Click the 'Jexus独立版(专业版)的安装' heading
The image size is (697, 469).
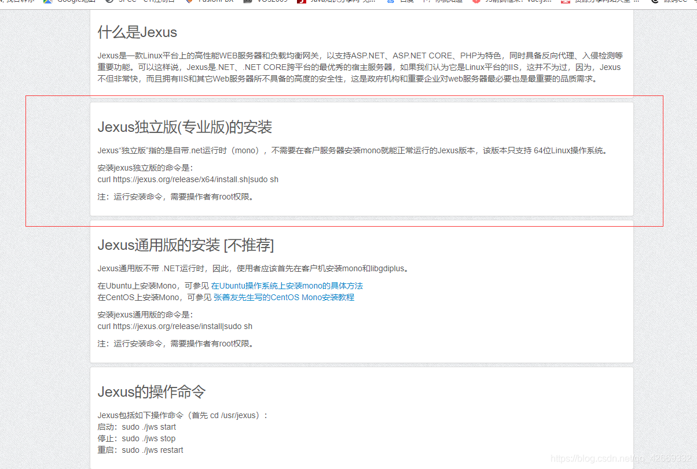[x=185, y=127]
